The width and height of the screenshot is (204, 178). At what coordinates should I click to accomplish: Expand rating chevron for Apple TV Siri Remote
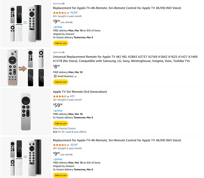click(x=68, y=97)
